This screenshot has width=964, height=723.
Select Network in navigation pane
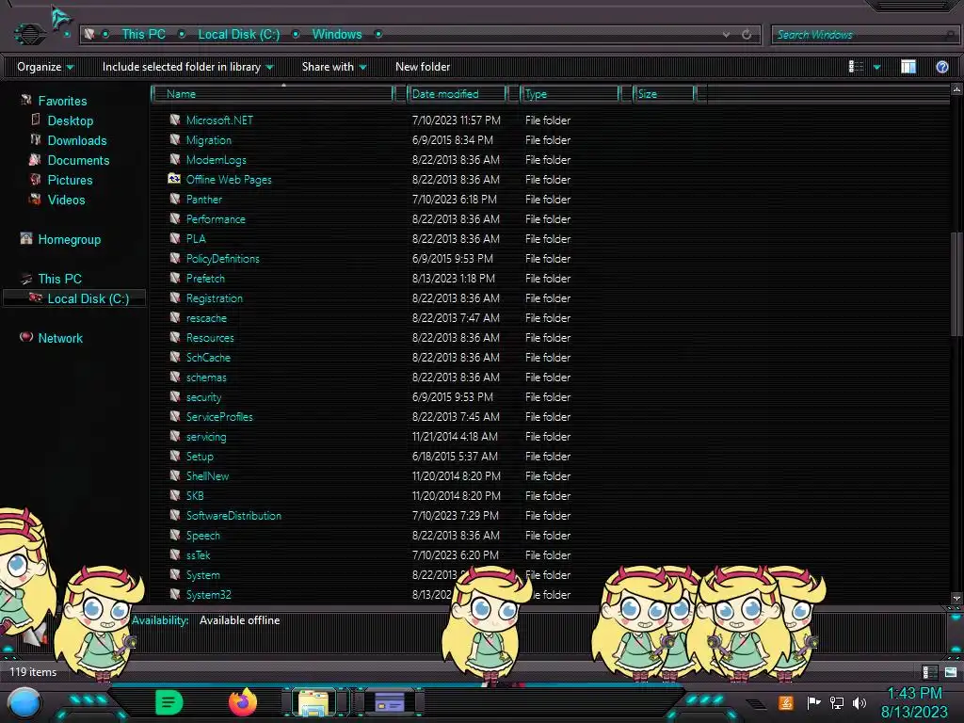point(60,338)
